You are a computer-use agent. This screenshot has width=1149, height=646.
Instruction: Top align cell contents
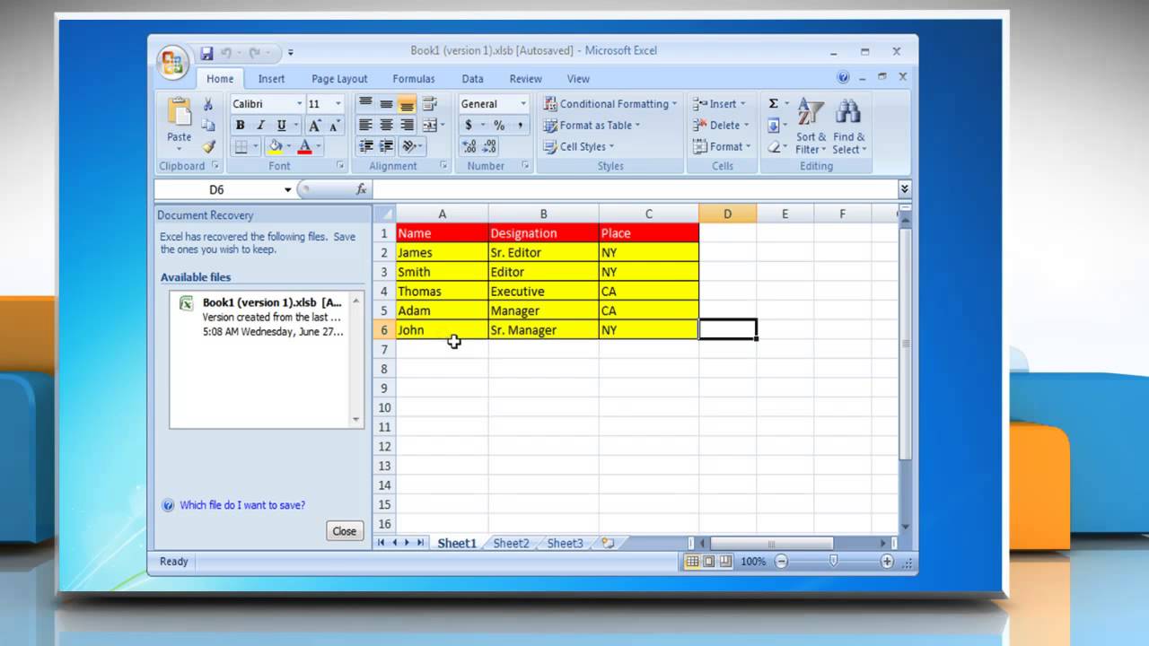tap(365, 104)
